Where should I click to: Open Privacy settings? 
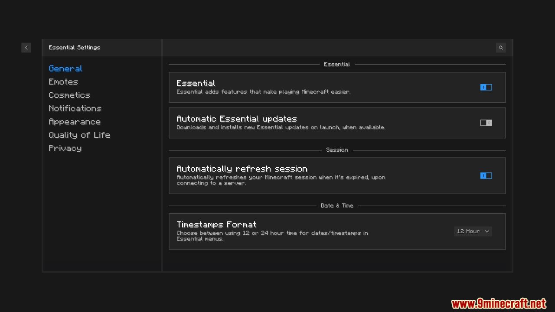click(x=65, y=148)
